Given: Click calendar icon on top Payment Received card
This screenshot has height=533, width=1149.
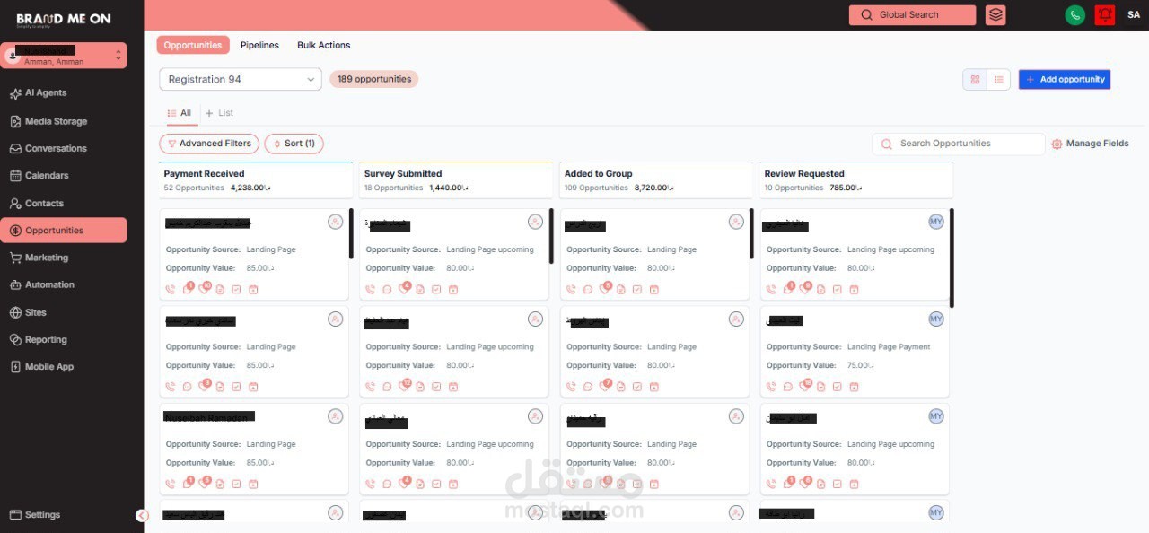Looking at the screenshot, I should click(253, 290).
